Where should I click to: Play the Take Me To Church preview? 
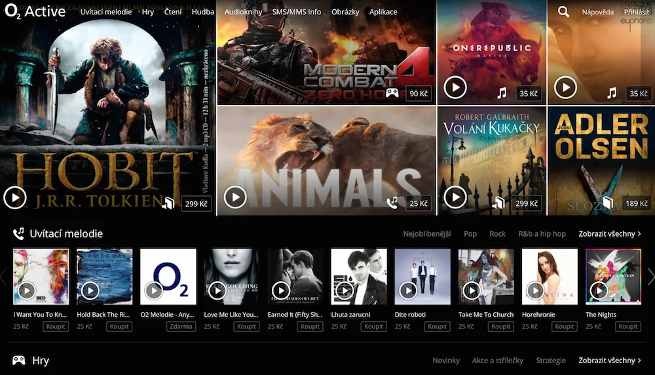[x=472, y=290]
